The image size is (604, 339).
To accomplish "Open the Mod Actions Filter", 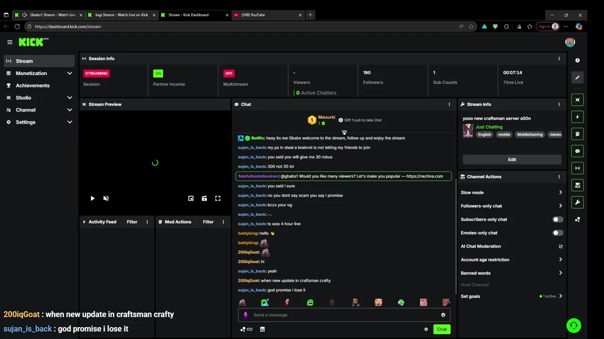I will [208, 222].
